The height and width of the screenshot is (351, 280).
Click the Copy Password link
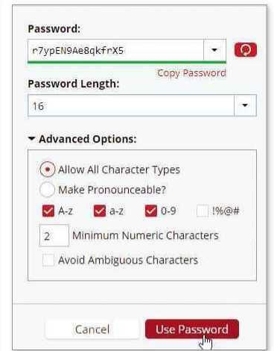tap(191, 73)
